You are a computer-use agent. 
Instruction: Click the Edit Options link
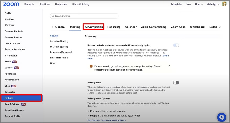(x=93, y=120)
